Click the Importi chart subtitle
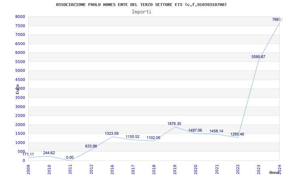 (x=141, y=12)
